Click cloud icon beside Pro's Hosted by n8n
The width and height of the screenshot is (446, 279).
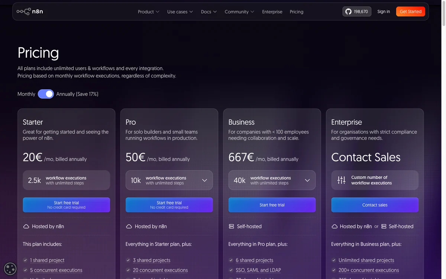pos(129,226)
